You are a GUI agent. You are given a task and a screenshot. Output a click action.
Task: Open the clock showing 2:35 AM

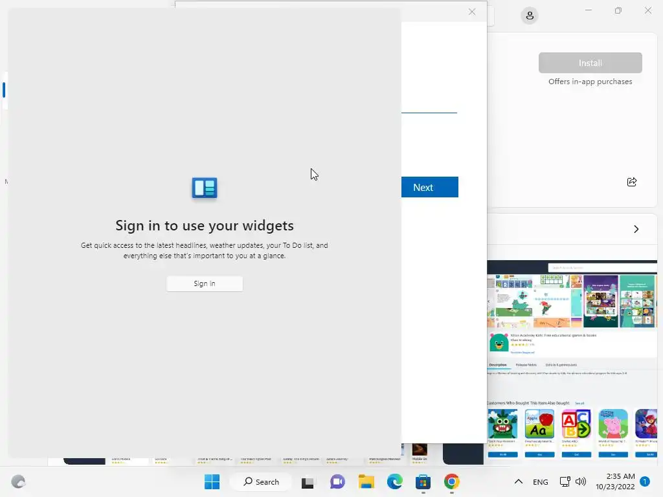coord(615,481)
